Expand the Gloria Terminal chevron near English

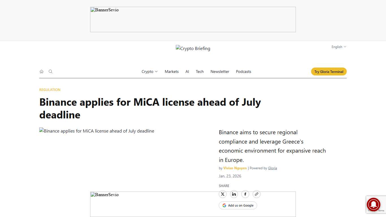[345, 47]
